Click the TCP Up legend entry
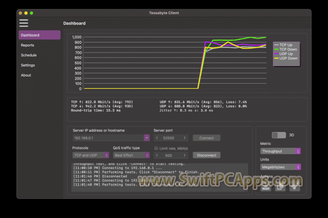This screenshot has height=218, width=328. click(283, 45)
